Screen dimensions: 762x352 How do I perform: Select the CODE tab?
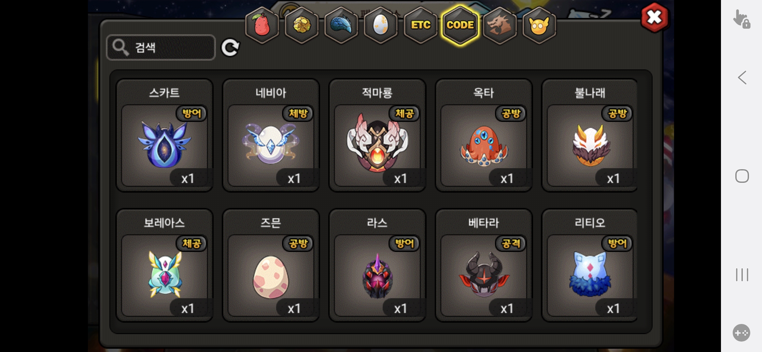460,25
